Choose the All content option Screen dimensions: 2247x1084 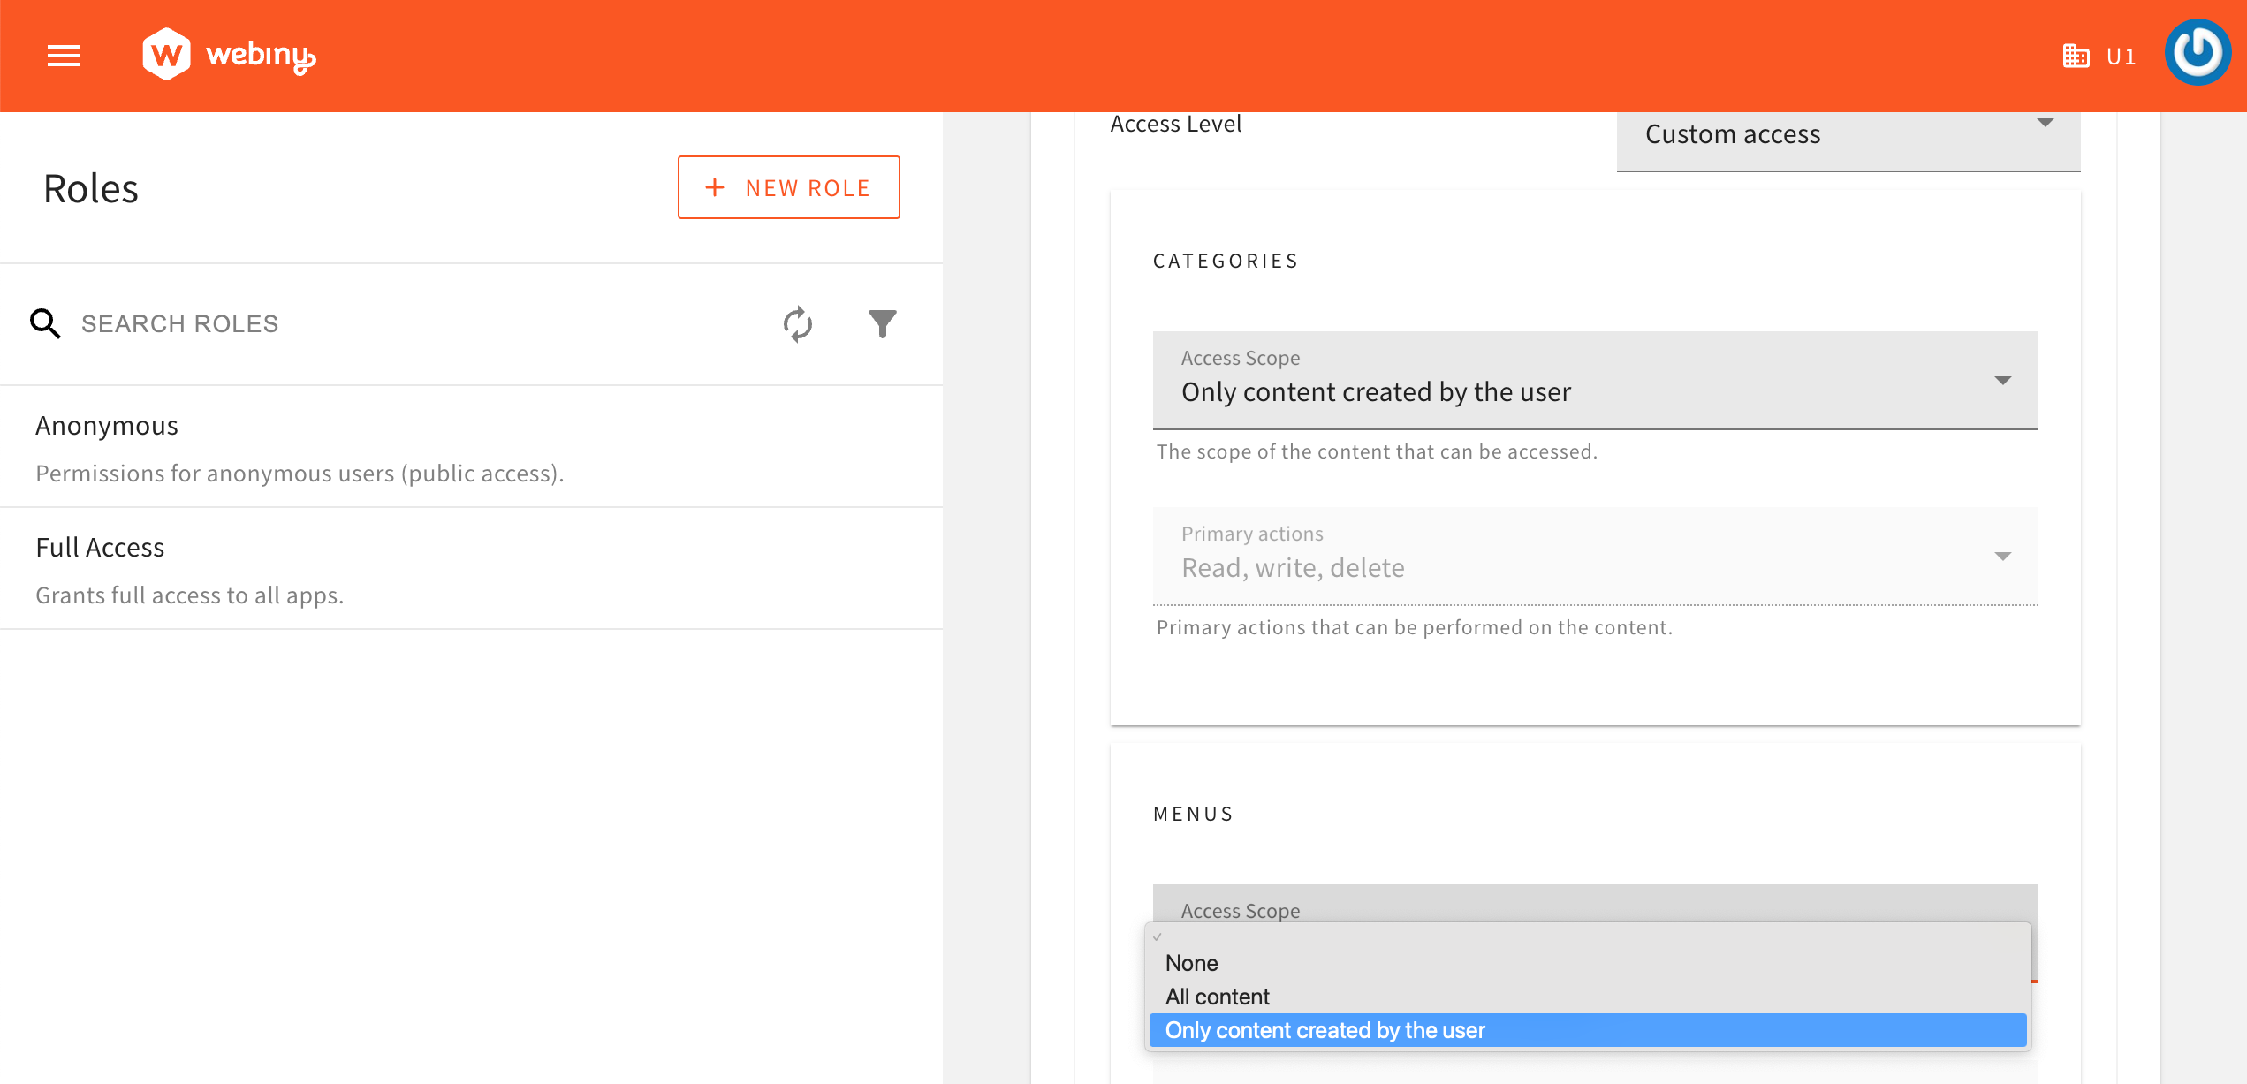click(x=1218, y=997)
